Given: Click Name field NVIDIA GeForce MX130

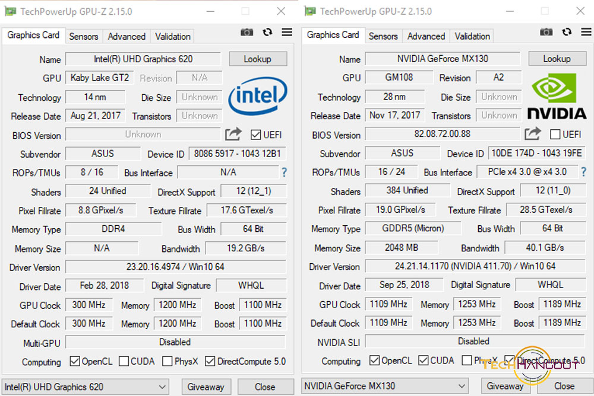Looking at the screenshot, I should (x=443, y=59).
